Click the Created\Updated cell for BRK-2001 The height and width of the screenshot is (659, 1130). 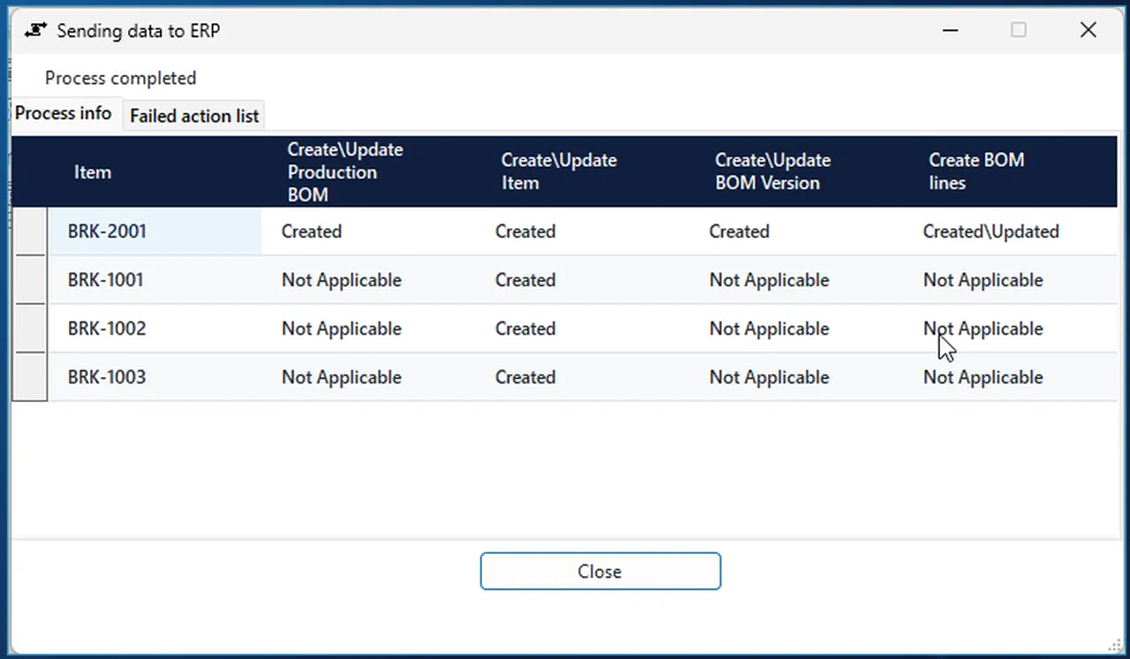point(1010,231)
